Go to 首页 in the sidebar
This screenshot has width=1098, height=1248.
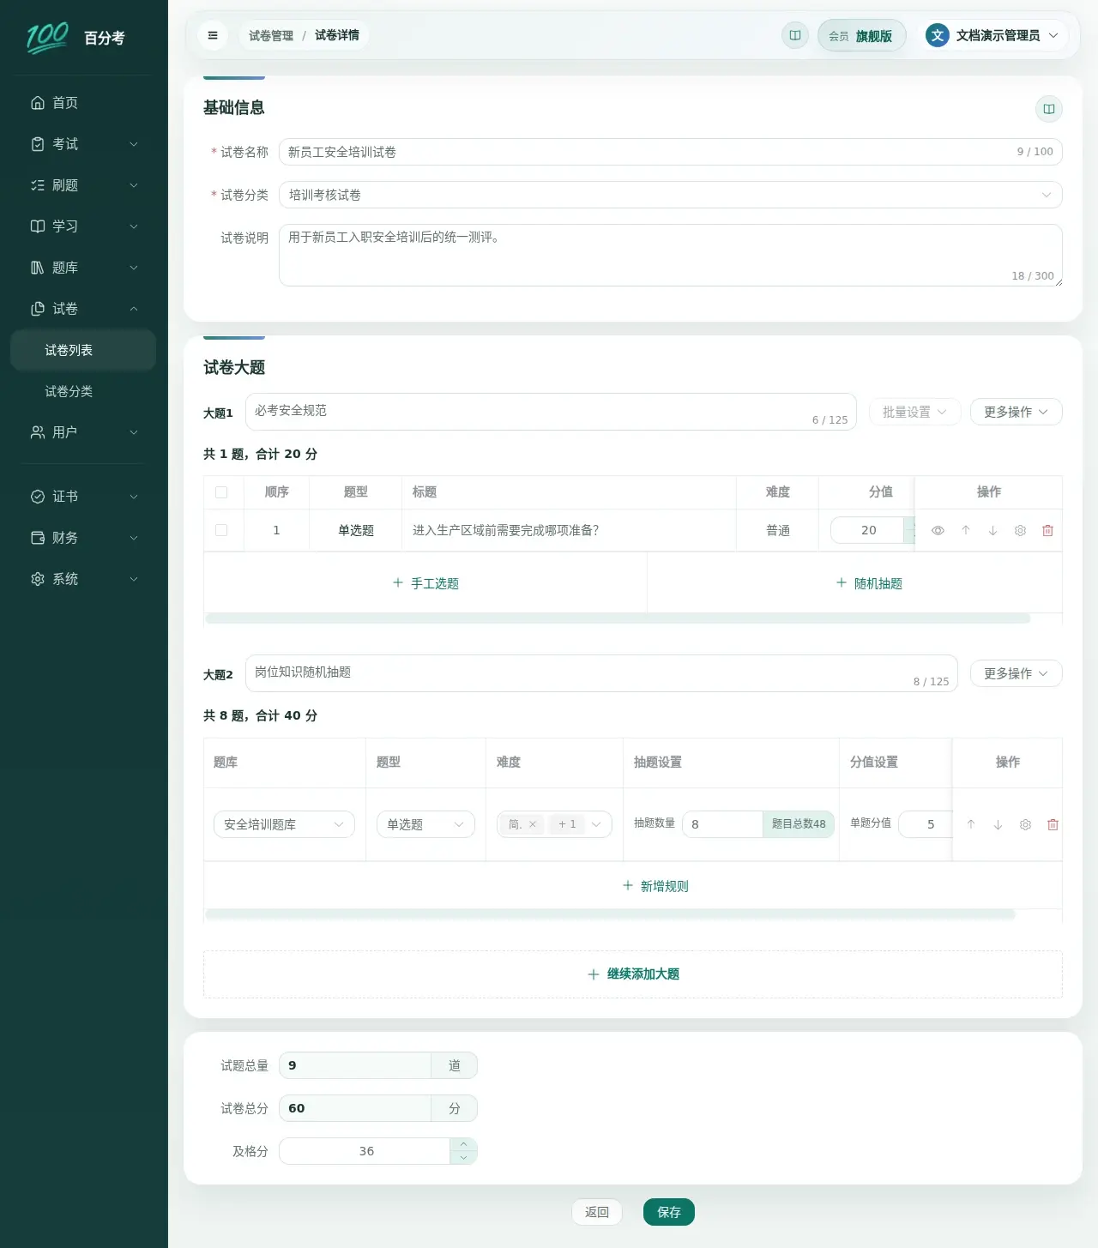tap(83, 103)
